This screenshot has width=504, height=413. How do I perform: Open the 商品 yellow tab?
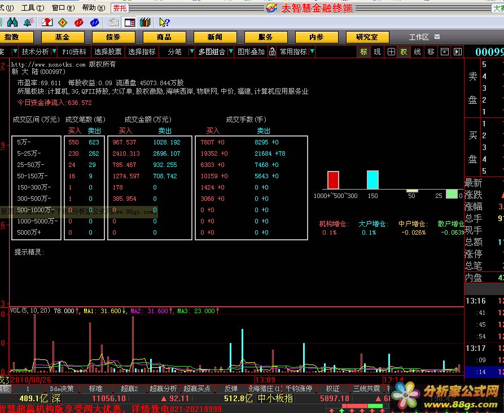coord(164,37)
